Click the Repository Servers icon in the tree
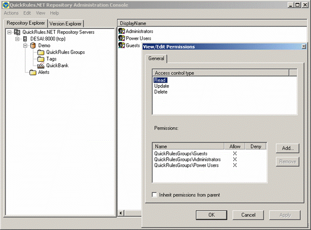The height and width of the screenshot is (230, 311). (17, 32)
